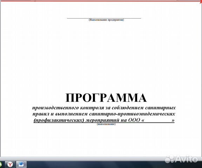Open Yandex Browser from the taskbar
Screen dimensions: 202x168
tap(10, 164)
